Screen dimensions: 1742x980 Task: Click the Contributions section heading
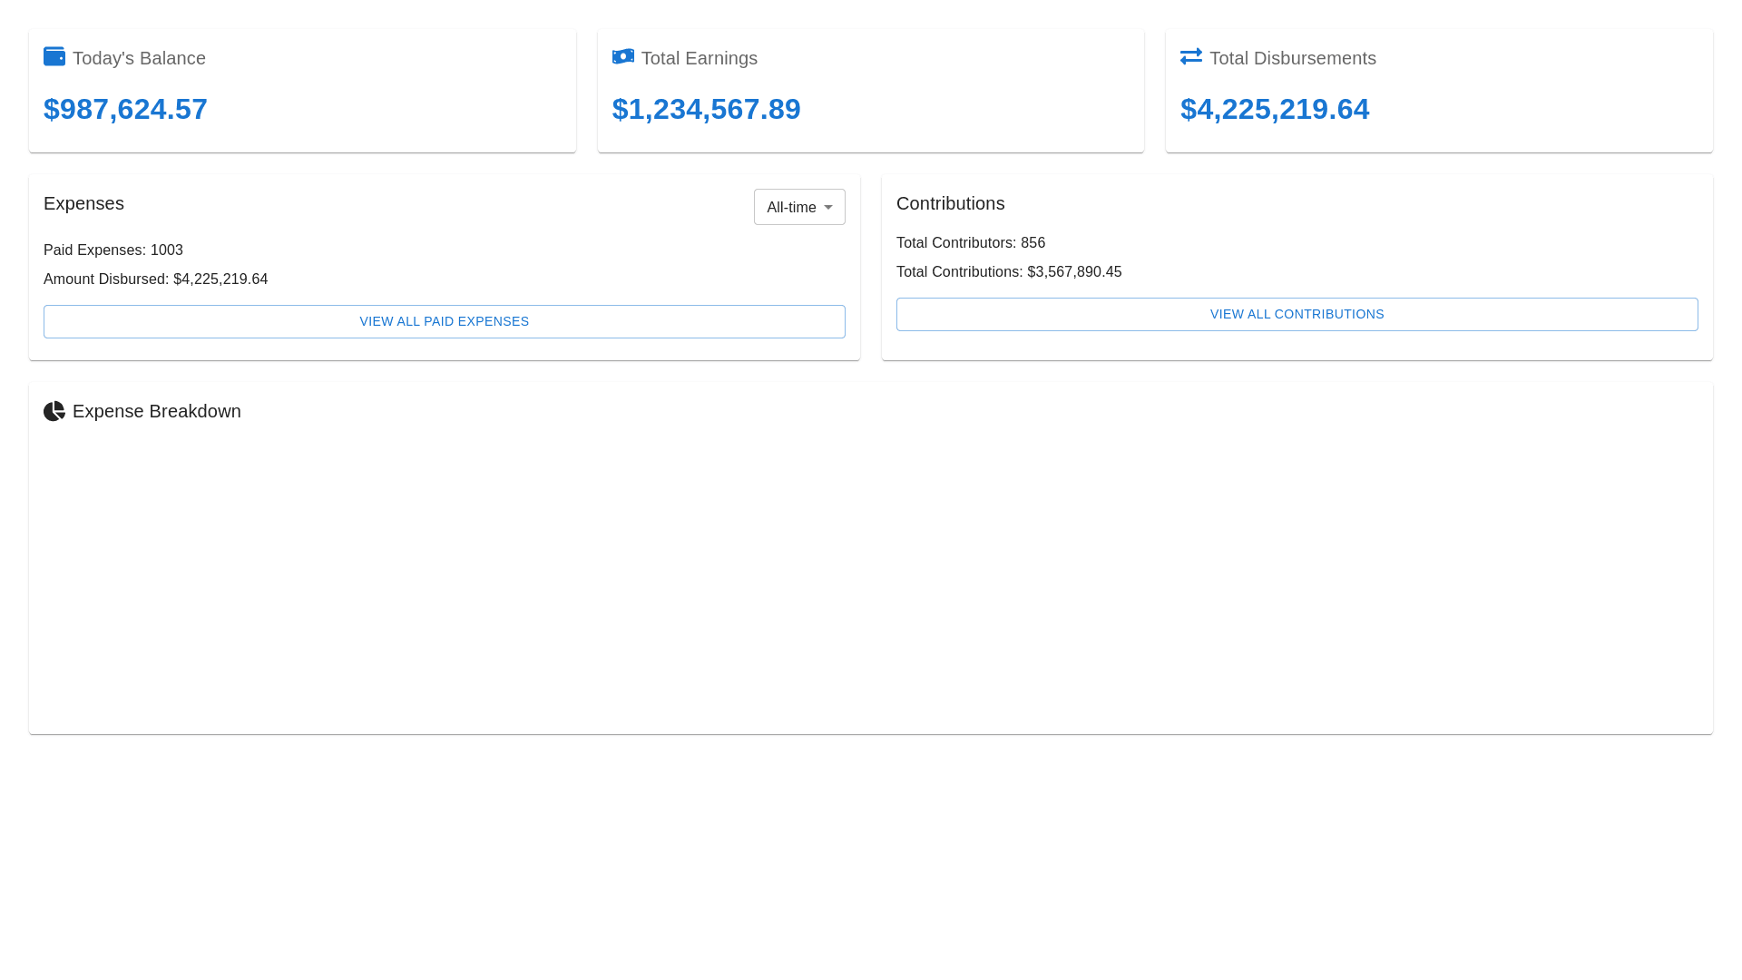click(950, 203)
